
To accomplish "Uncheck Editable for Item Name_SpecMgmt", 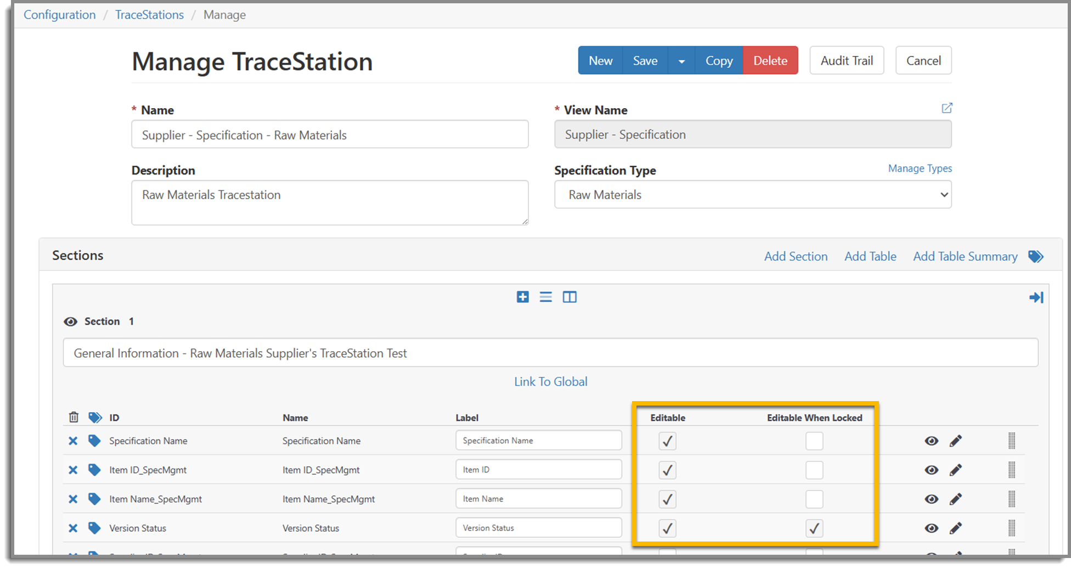I will 667,499.
